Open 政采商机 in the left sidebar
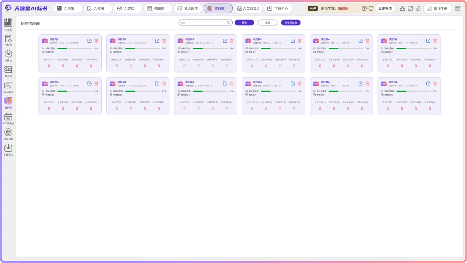The width and height of the screenshot is (467, 263). coord(8,133)
